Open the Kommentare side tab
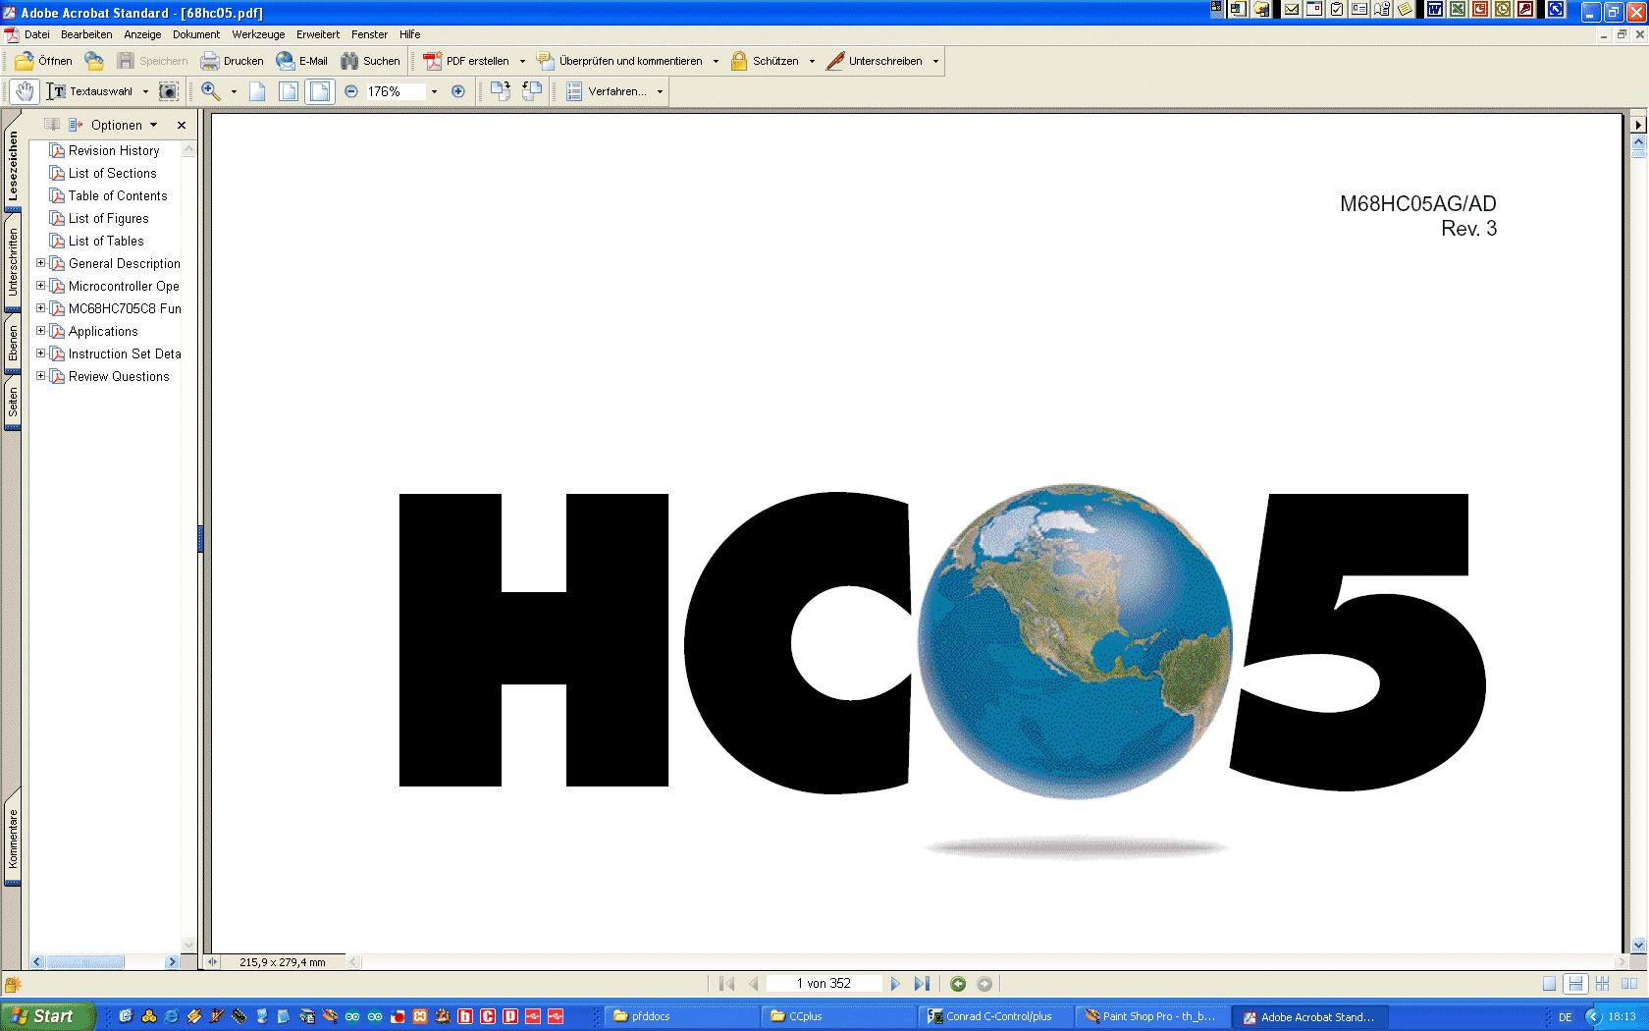 point(13,838)
